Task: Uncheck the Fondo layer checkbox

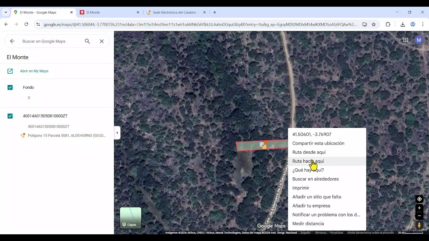Action: pyautogui.click(x=10, y=87)
